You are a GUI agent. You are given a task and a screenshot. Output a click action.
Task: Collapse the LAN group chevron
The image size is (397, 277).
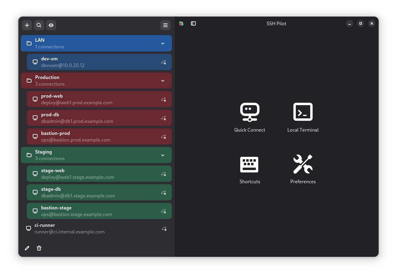163,44
